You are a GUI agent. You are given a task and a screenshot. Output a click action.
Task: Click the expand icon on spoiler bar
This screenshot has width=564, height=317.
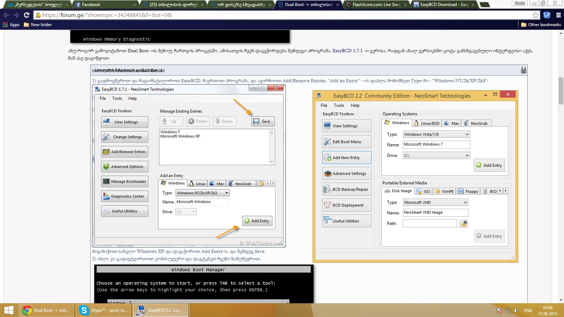(x=523, y=70)
